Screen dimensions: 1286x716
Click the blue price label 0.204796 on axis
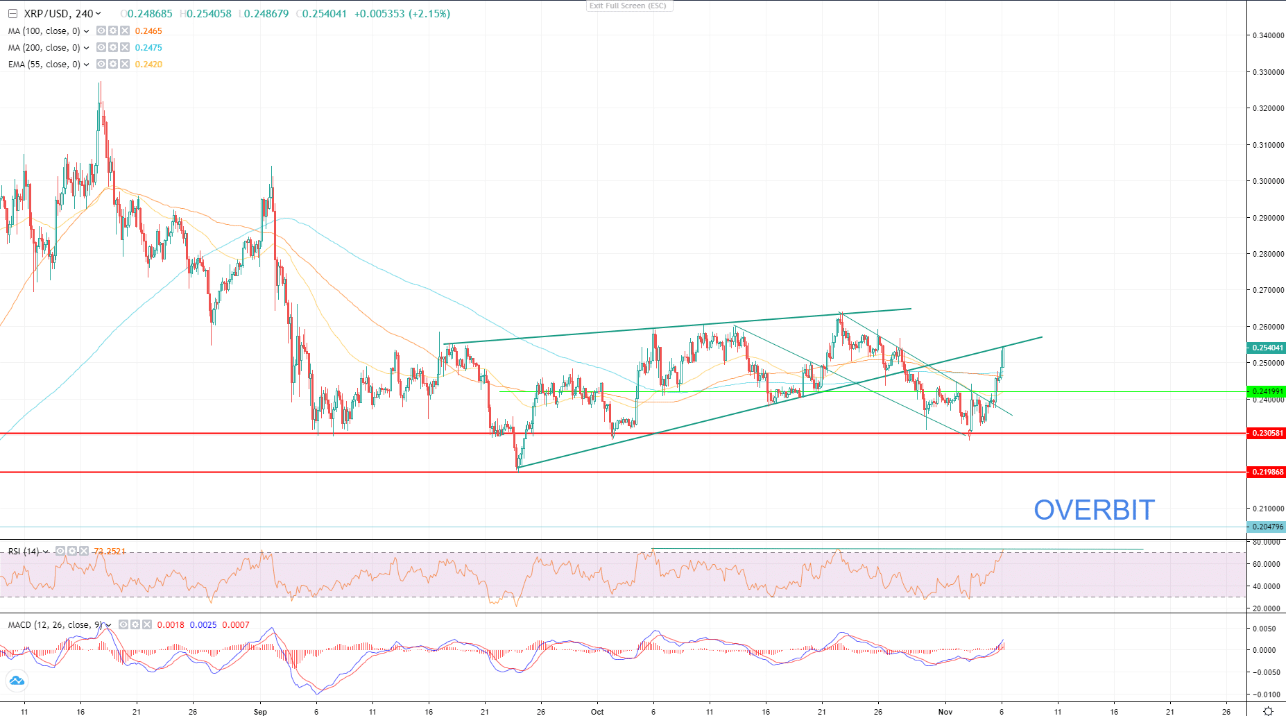click(x=1266, y=527)
